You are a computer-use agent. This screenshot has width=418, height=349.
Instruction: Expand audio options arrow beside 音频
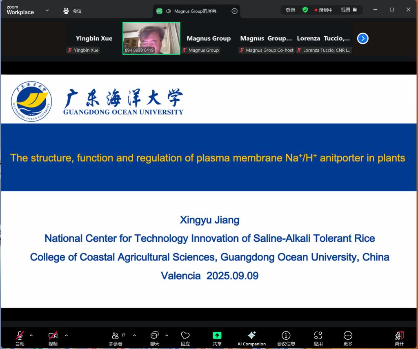[31, 336]
